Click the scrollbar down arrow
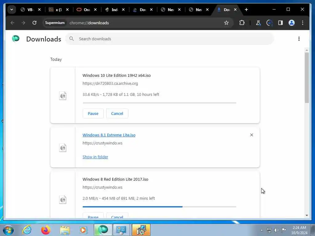Viewport: 315px width, 236px height. [x=307, y=215]
